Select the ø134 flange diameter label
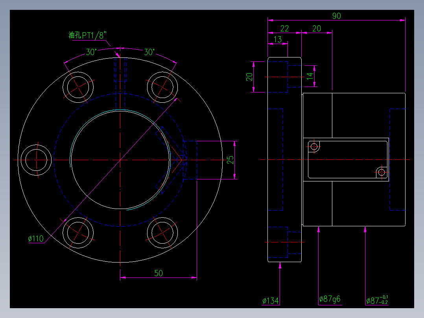The width and height of the screenshot is (424, 318). [271, 301]
